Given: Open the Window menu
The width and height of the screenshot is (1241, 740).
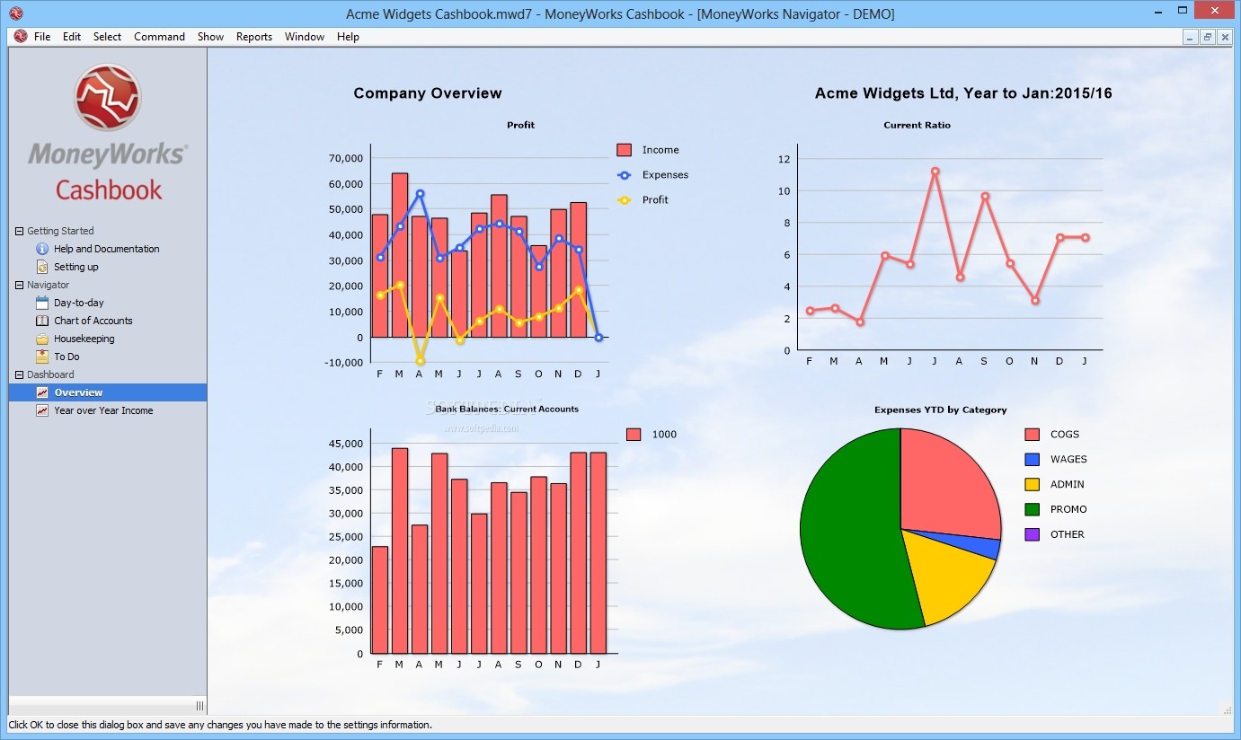Looking at the screenshot, I should coord(305,37).
